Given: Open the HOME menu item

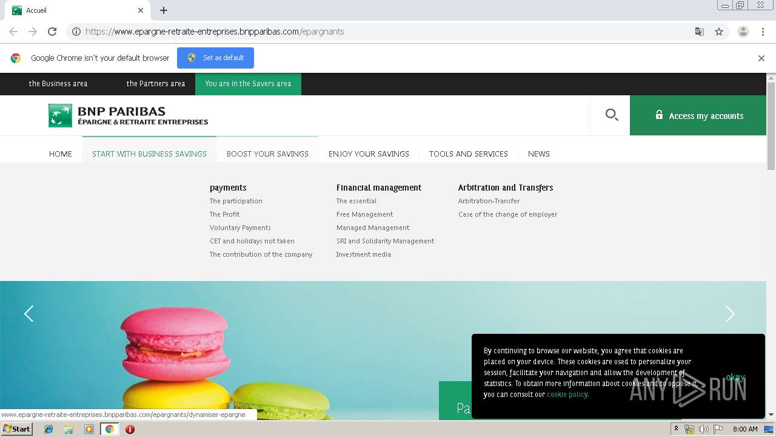Looking at the screenshot, I should pos(61,154).
